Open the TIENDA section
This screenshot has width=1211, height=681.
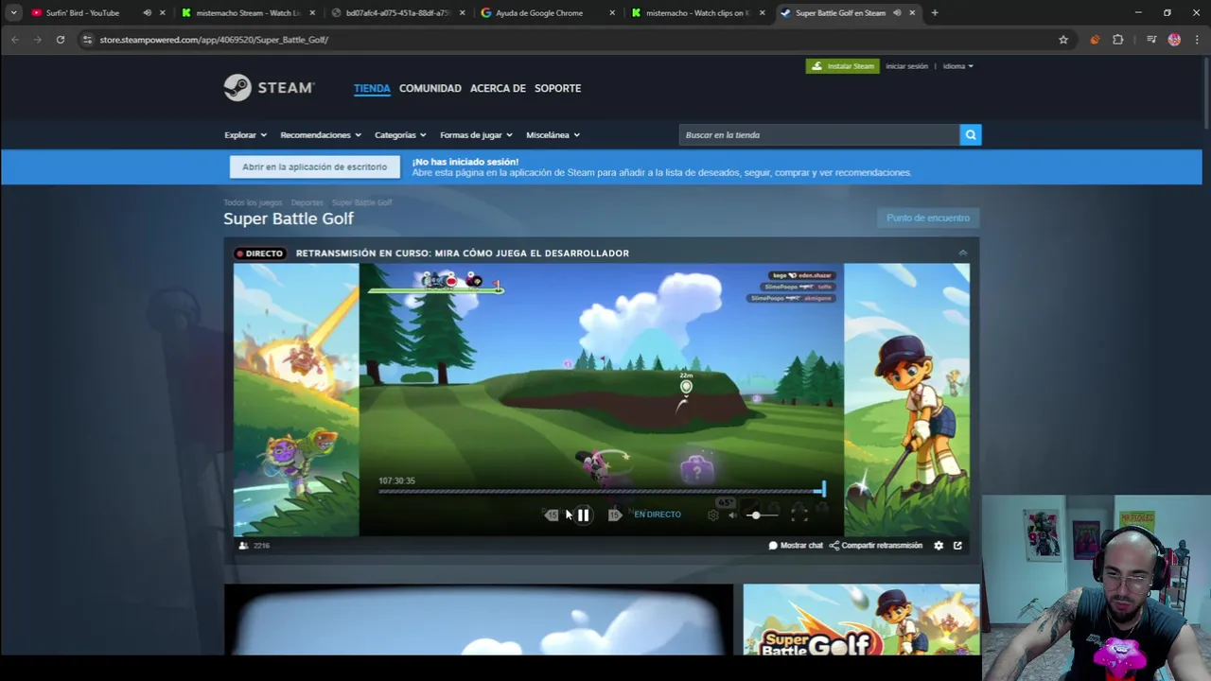[x=372, y=88]
